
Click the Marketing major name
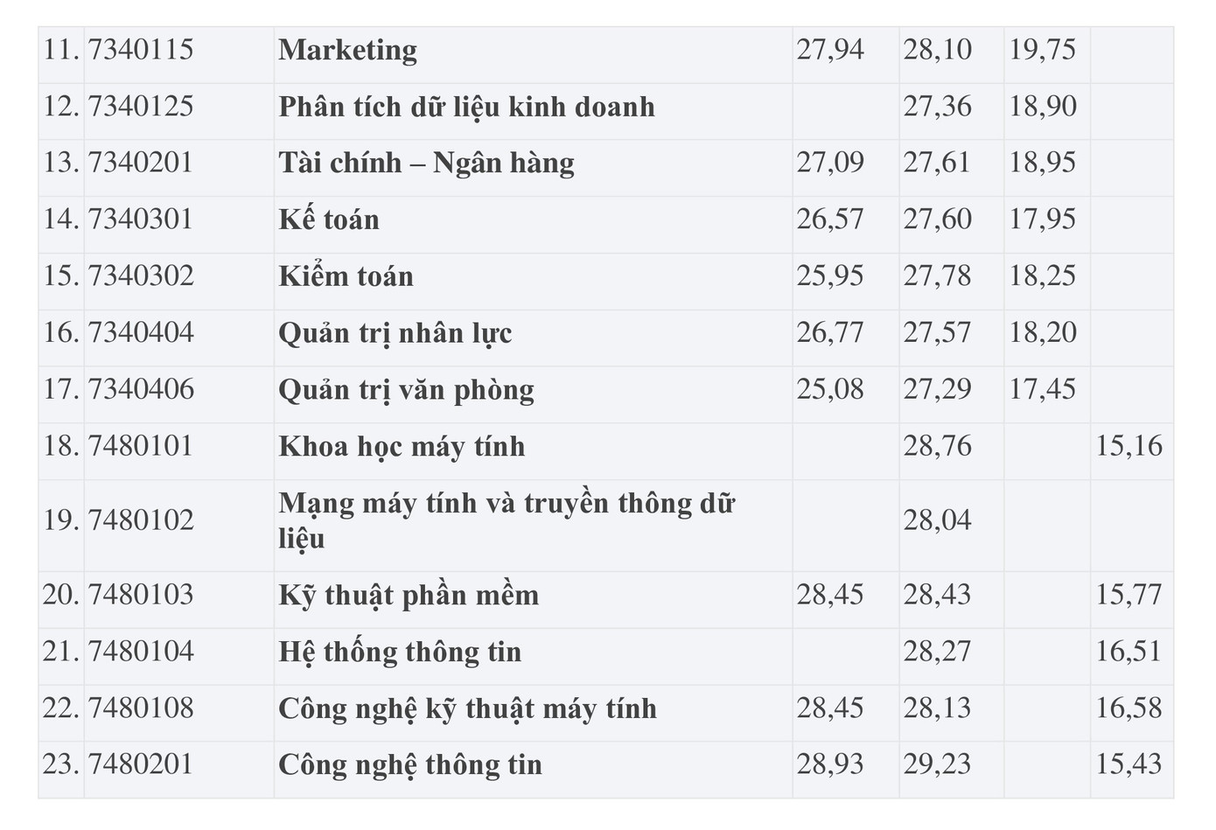click(x=347, y=51)
